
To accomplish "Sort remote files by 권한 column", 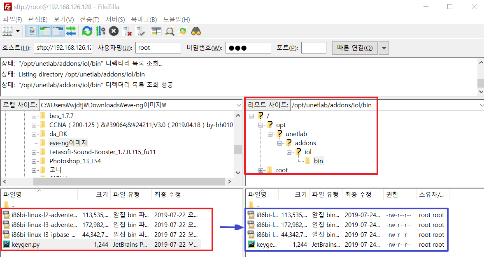I will (399, 194).
